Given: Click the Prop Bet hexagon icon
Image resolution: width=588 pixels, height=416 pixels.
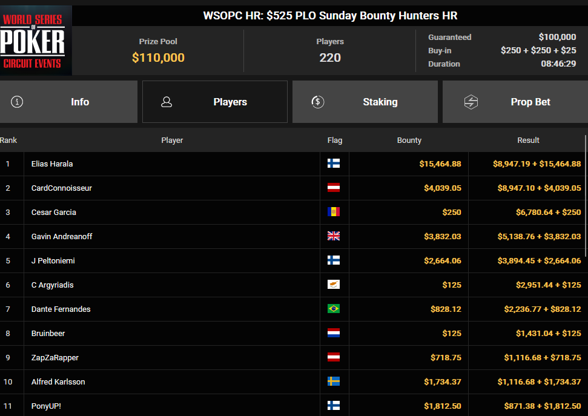Looking at the screenshot, I should point(471,102).
